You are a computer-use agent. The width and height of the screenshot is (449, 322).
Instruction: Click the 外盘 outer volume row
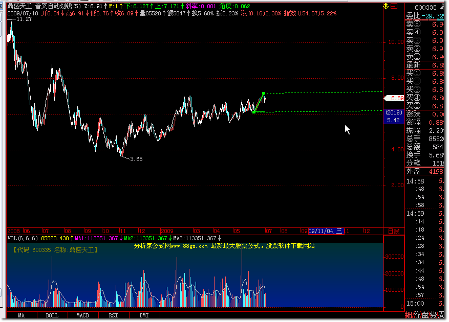point(424,171)
